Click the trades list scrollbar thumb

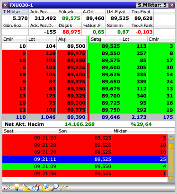171,146
